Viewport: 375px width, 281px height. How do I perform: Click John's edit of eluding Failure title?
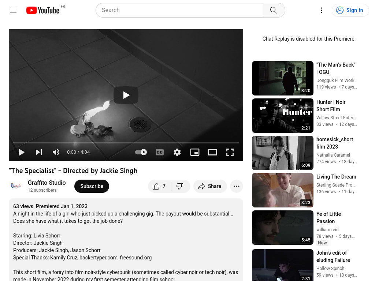tap(333, 256)
